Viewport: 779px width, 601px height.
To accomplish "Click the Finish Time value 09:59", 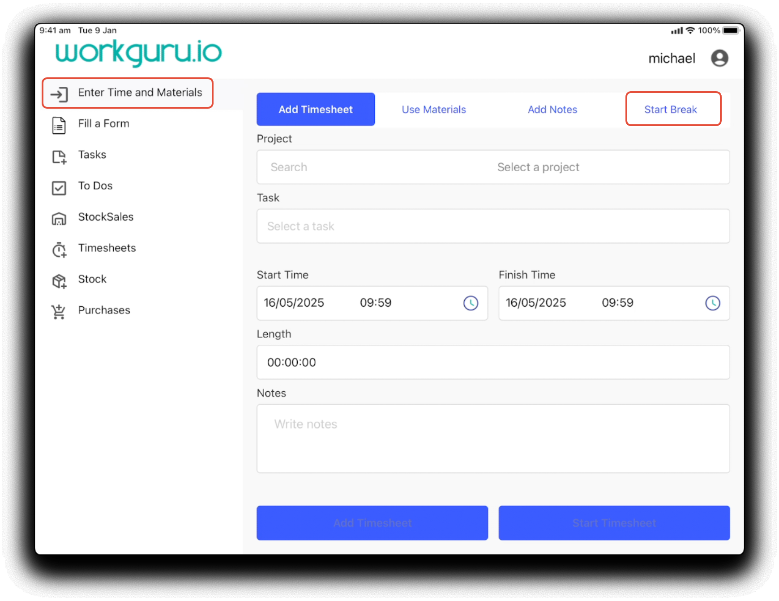I will [617, 303].
